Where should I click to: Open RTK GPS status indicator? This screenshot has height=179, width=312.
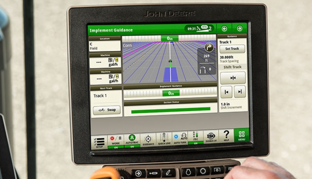204,28
